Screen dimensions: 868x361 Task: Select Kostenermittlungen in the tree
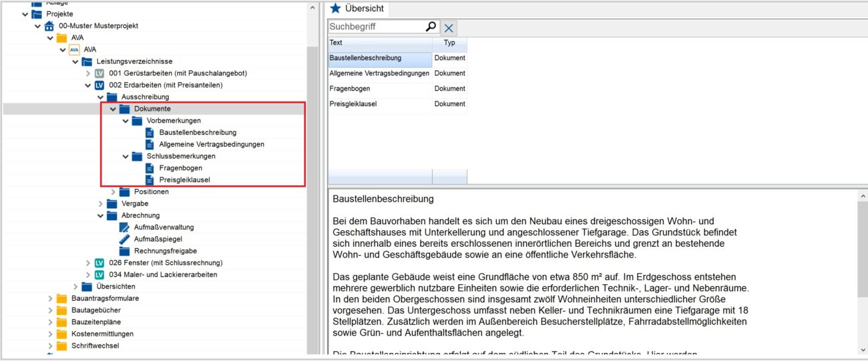pos(103,334)
